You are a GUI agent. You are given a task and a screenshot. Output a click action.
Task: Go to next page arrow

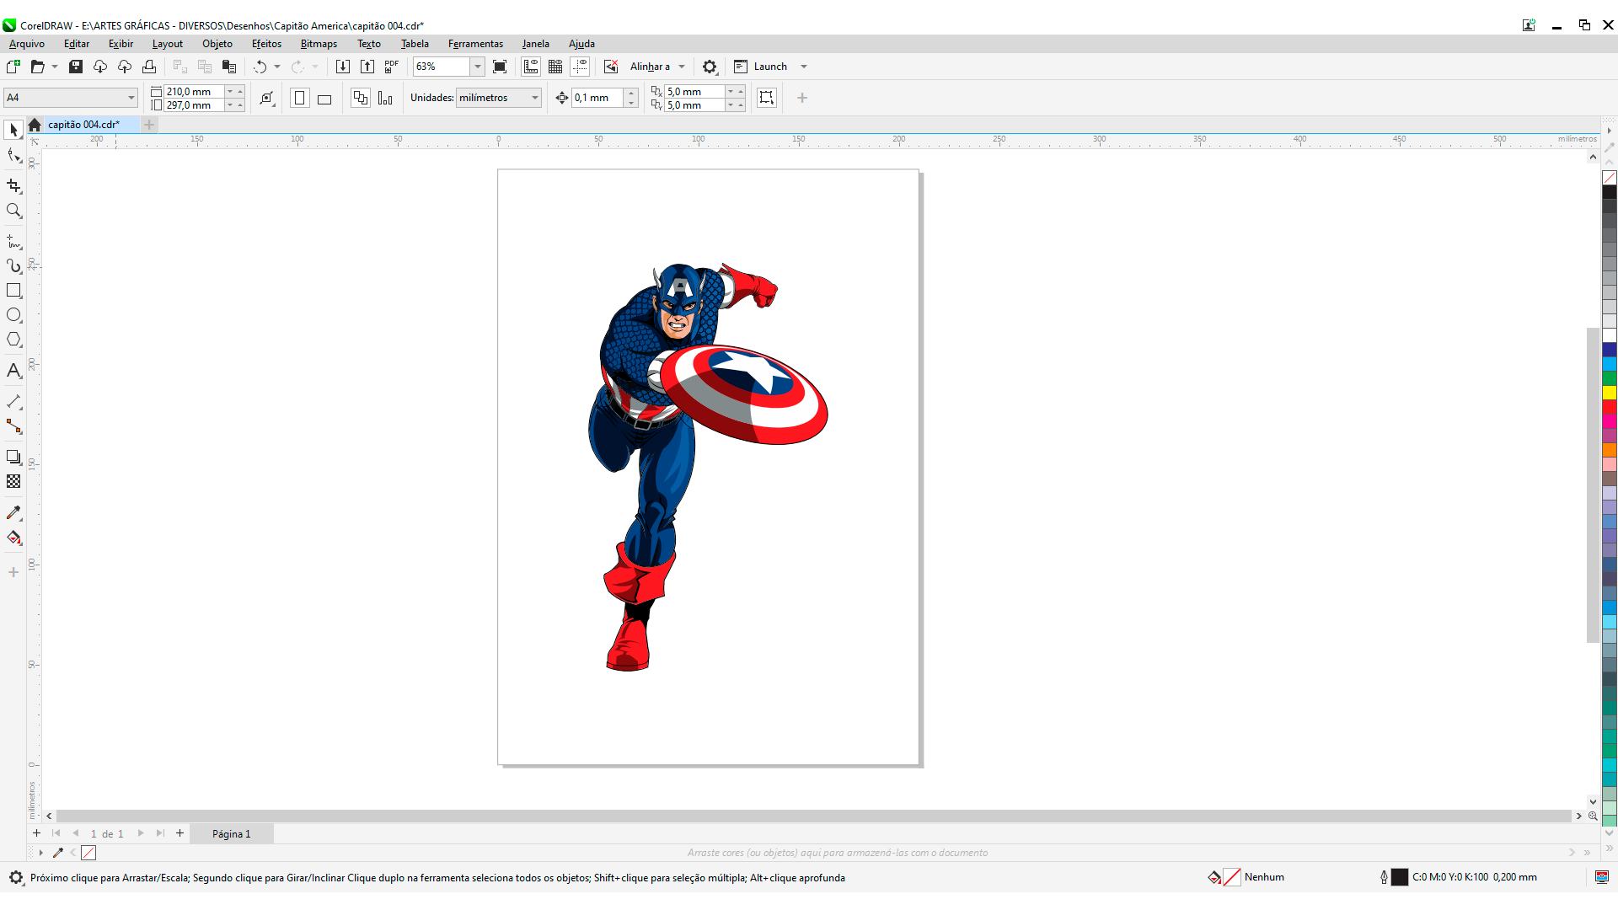[141, 833]
